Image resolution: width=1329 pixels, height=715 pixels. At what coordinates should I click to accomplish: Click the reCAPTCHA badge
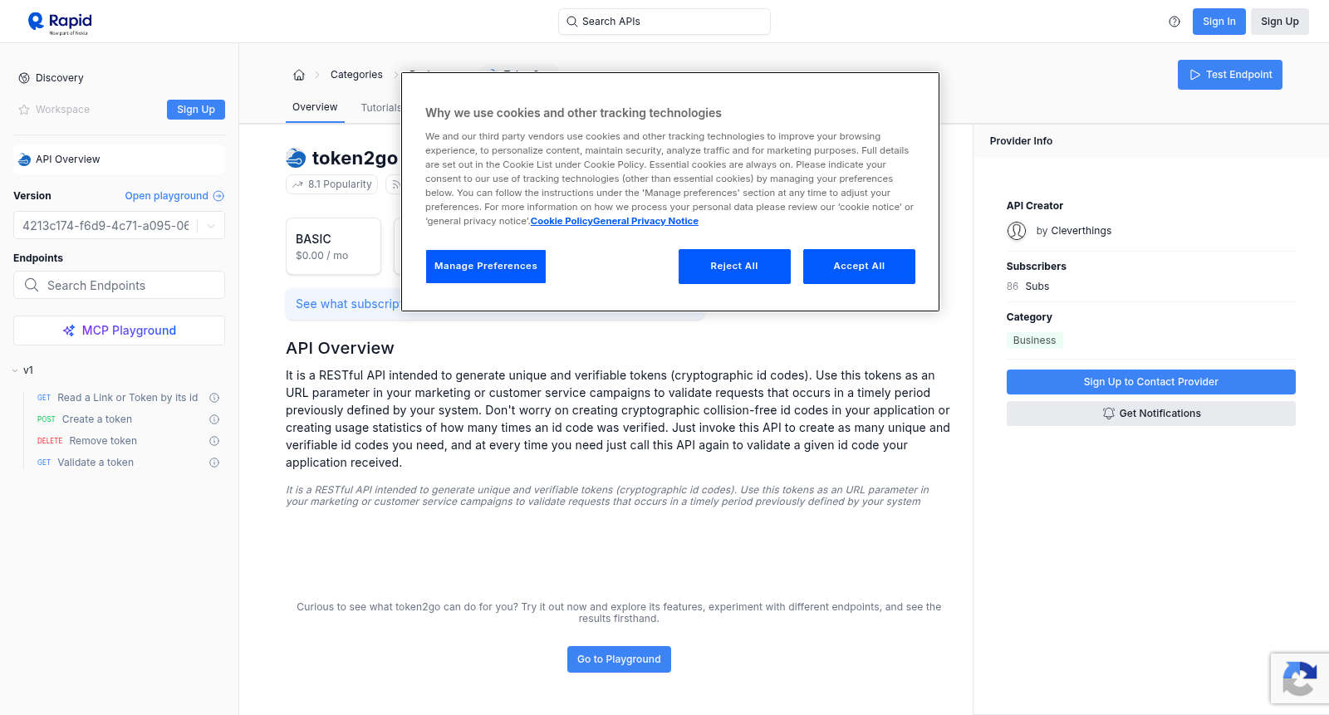coord(1299,678)
